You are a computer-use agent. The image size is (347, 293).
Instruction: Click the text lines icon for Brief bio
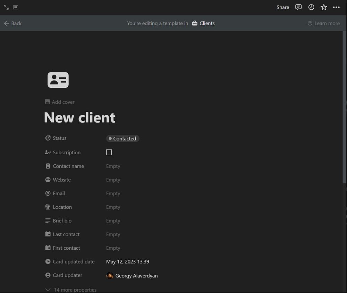tap(48, 221)
